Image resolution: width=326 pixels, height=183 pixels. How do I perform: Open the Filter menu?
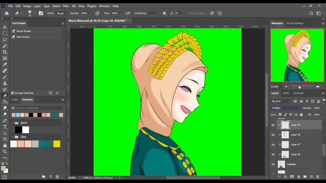(x=66, y=6)
